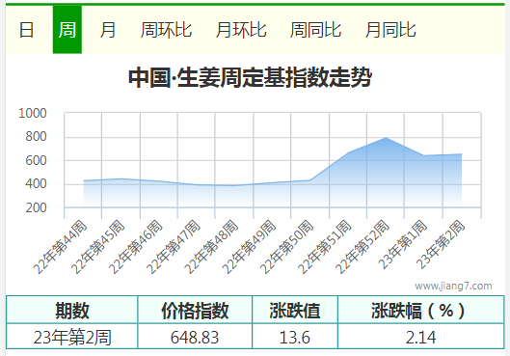
Task: Click table cell 23年第2周
Action: [72, 337]
